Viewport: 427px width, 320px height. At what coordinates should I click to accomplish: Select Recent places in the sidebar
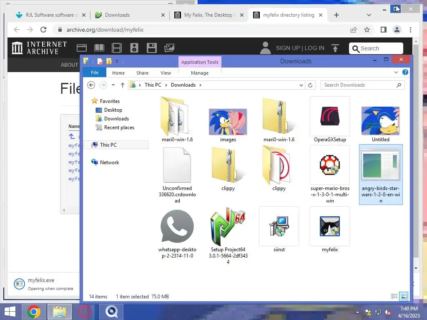point(119,127)
